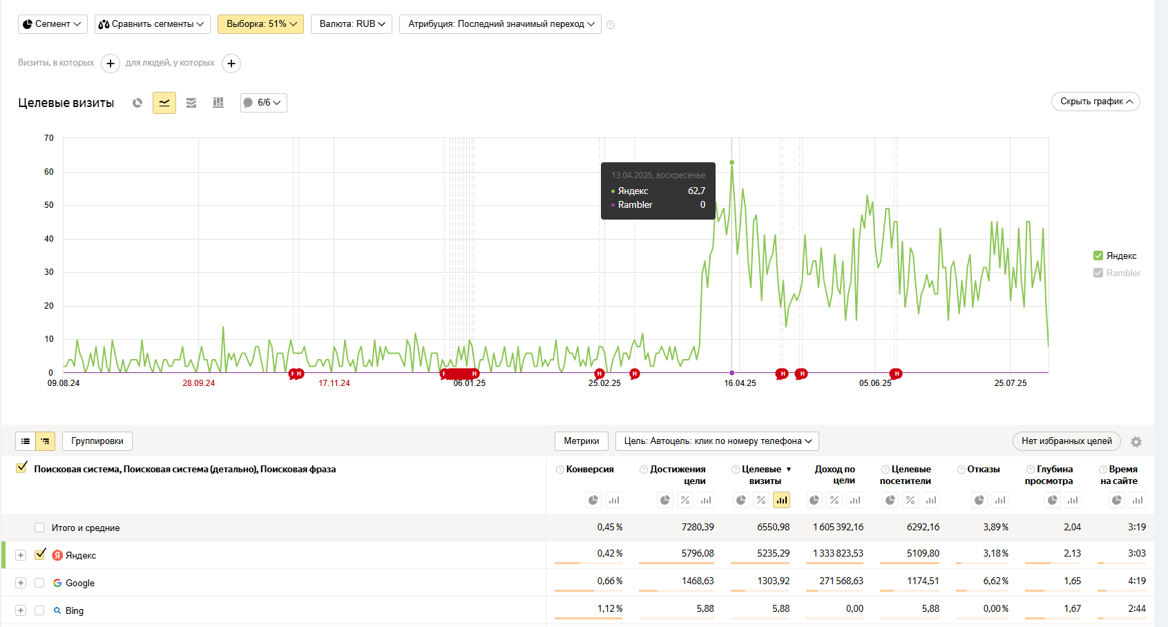The image size is (1168, 627).
Task: Add a people condition with plus
Action: coord(231,64)
